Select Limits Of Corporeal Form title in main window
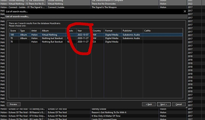 [x=104, y=119]
